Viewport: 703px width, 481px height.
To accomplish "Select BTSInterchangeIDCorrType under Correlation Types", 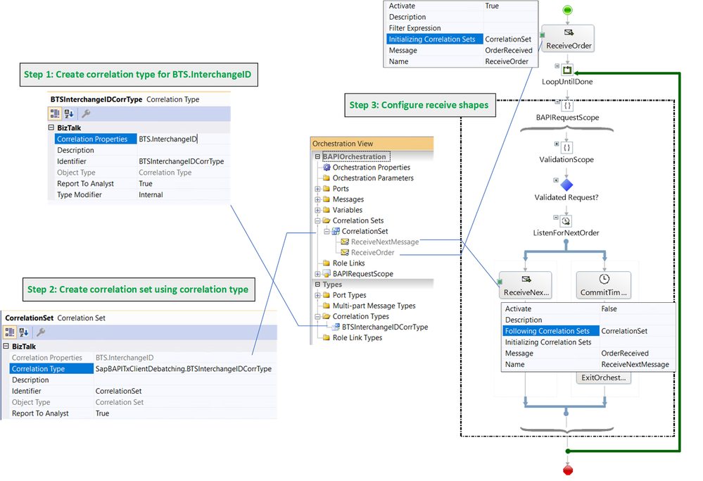I will coord(385,327).
